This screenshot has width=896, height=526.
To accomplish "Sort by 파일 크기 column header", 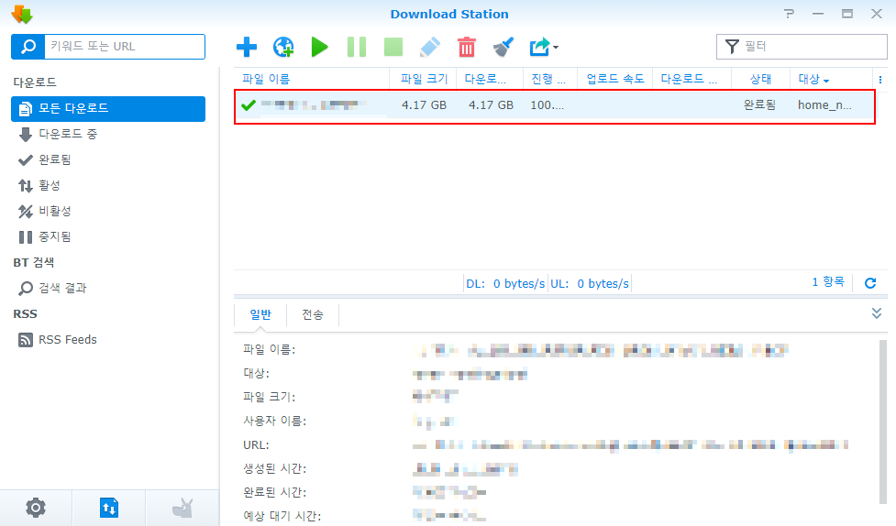I will [x=423, y=79].
